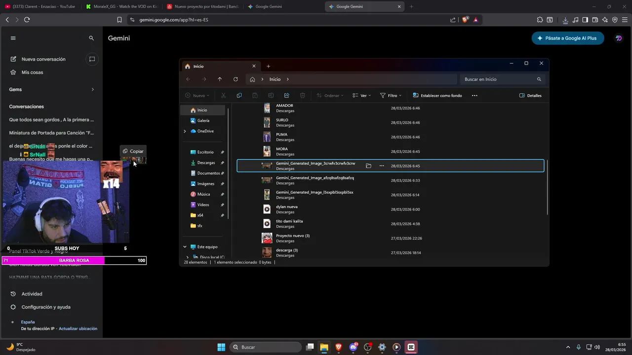Click the Delete trash icon in Explorer toolbar
This screenshot has width=632, height=355.
(303, 96)
